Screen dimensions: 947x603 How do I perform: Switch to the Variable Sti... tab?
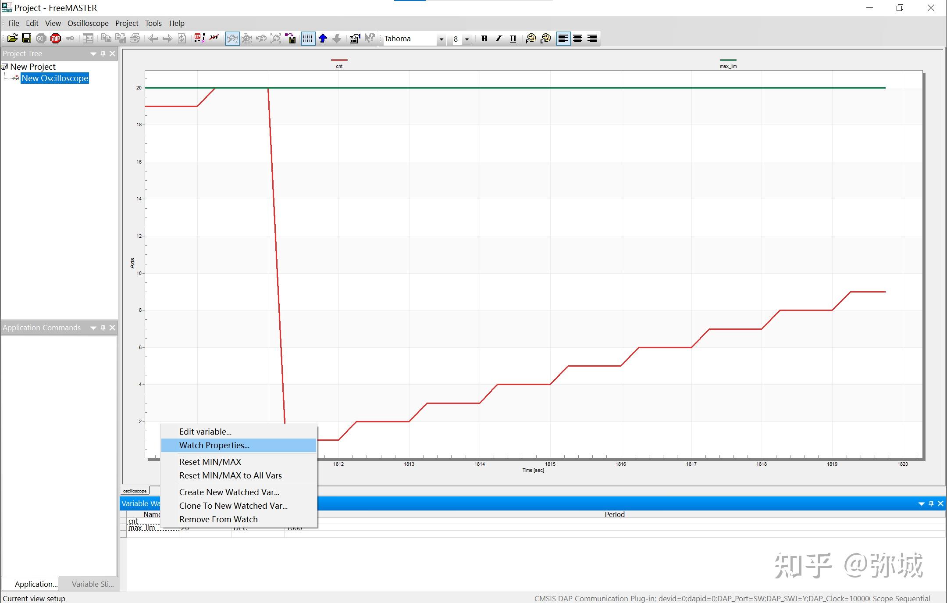tap(93, 584)
